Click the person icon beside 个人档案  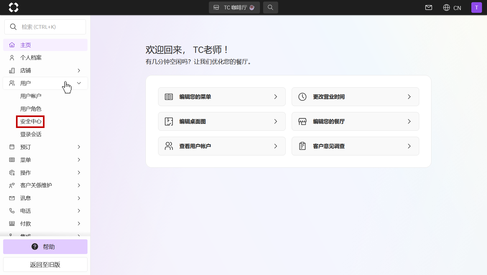point(12,58)
